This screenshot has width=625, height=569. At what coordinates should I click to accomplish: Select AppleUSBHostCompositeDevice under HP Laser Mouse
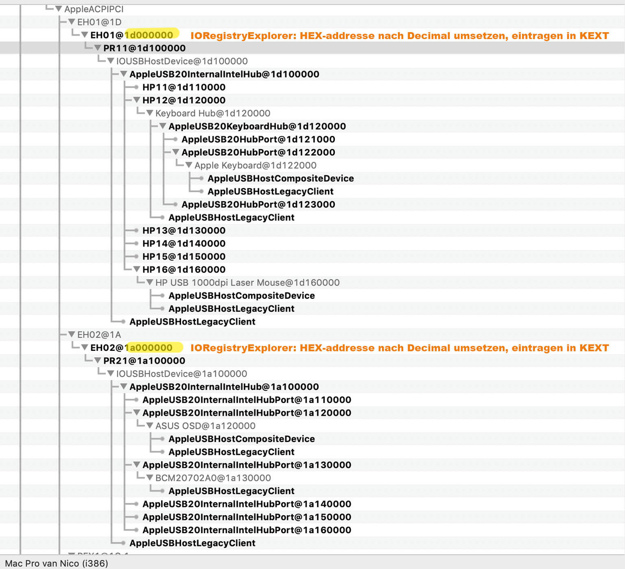point(242,296)
